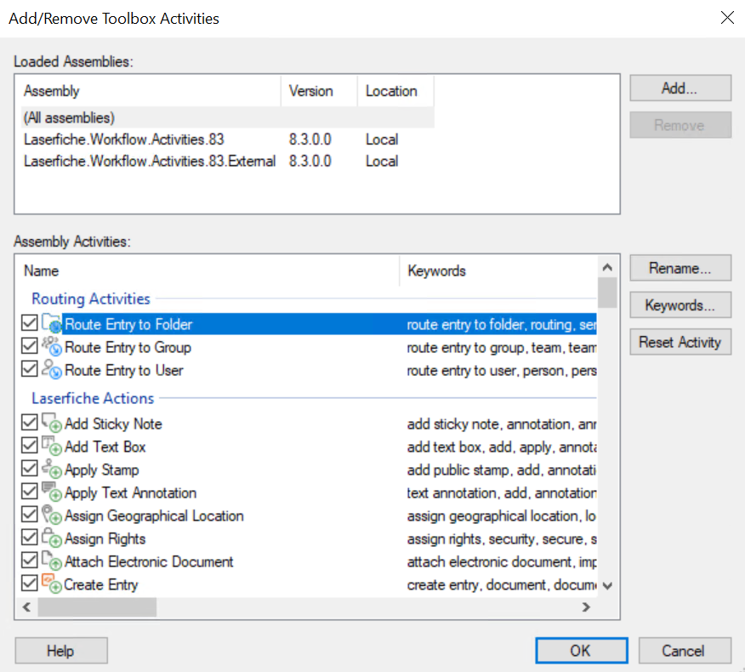Image resolution: width=745 pixels, height=672 pixels.
Task: Click the Assign Rights lock icon
Action: point(52,538)
